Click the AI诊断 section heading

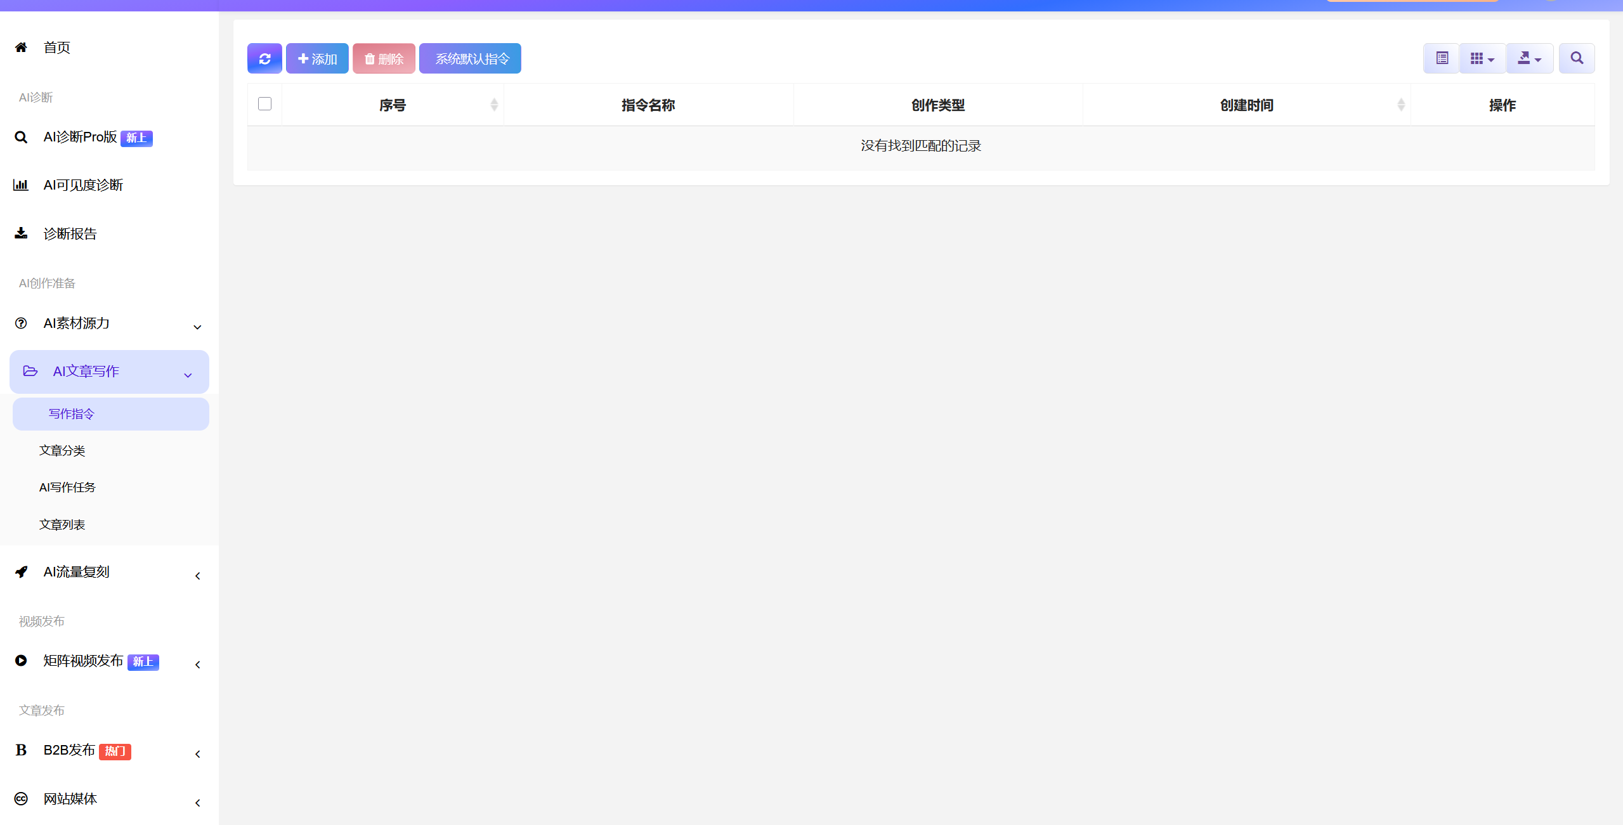click(x=36, y=98)
